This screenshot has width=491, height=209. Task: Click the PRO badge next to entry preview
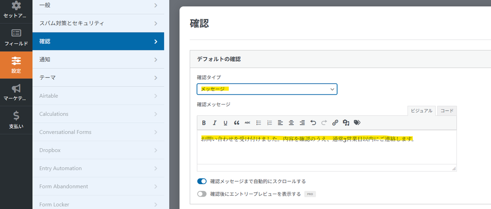(310, 194)
